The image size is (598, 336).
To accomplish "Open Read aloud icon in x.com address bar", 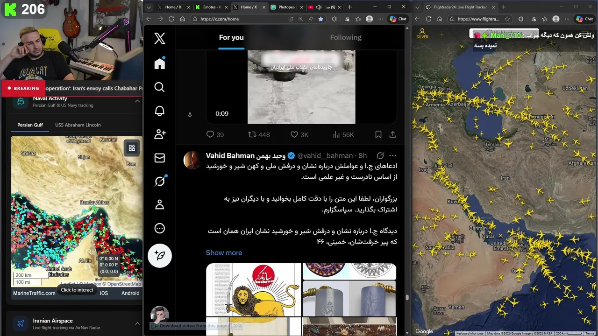I will [x=311, y=19].
